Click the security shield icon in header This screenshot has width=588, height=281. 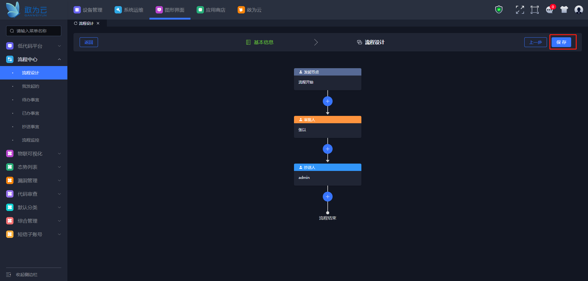pyautogui.click(x=499, y=10)
